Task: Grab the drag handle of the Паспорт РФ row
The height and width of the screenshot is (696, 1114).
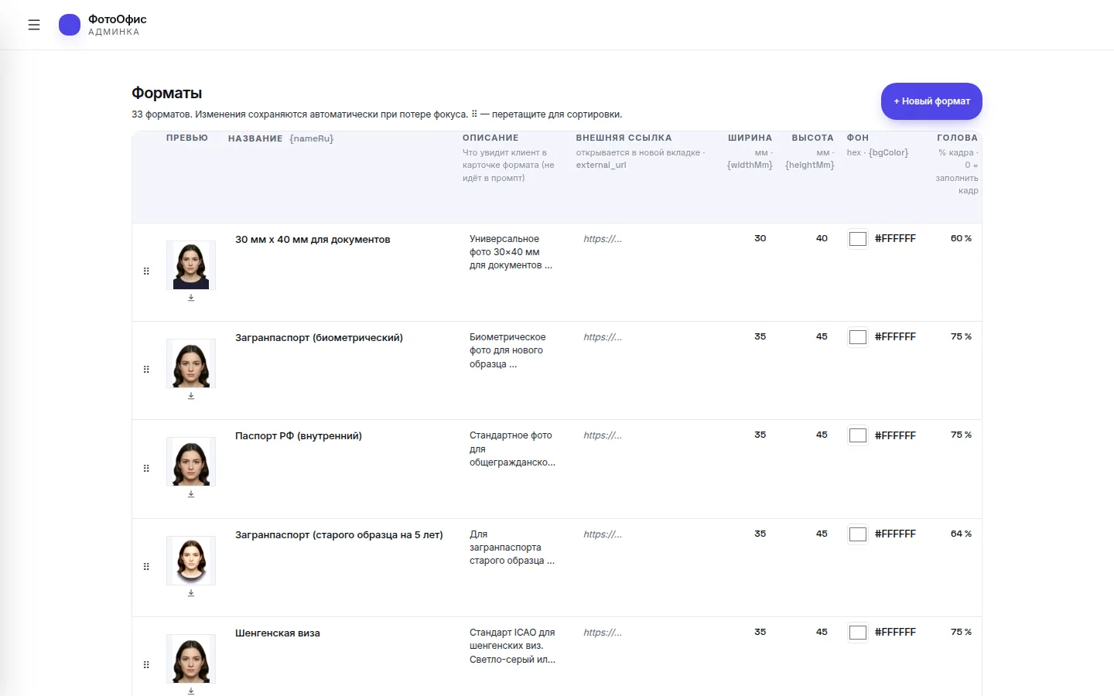Action: (146, 469)
